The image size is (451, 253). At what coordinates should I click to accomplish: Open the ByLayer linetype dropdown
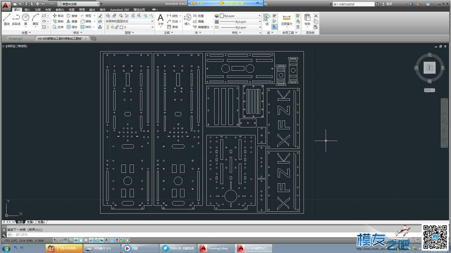click(x=240, y=27)
